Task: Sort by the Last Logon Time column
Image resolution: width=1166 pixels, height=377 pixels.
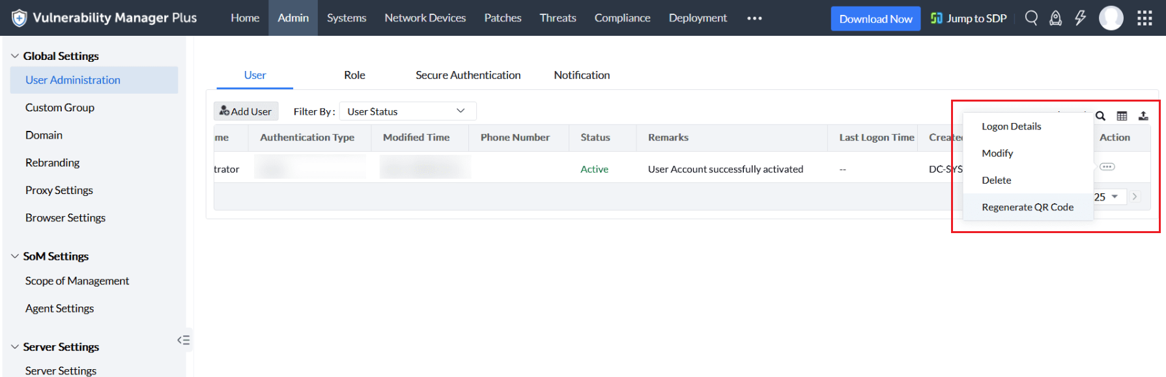Action: point(877,137)
